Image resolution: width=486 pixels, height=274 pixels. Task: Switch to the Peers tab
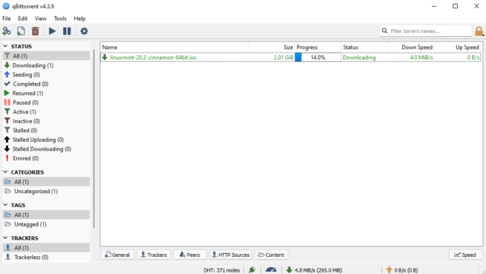click(x=189, y=255)
